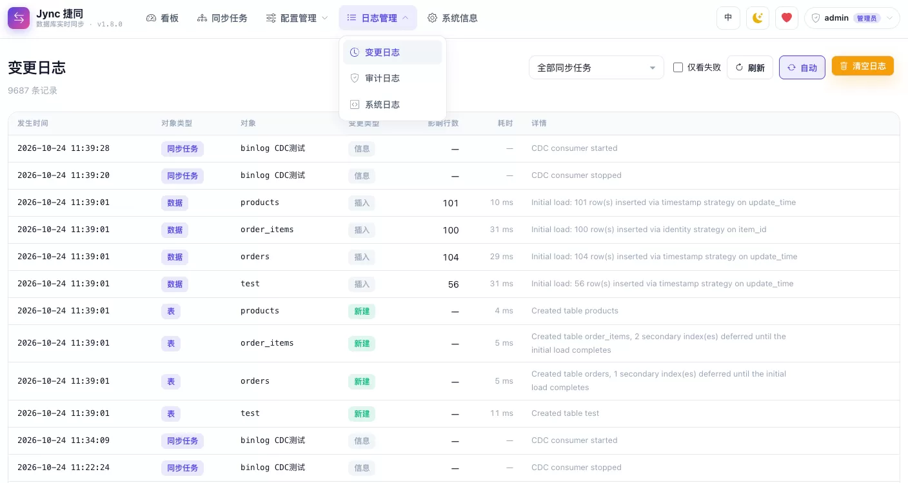Go to 同步任务 in the navigation
908x483 pixels.
click(222, 18)
